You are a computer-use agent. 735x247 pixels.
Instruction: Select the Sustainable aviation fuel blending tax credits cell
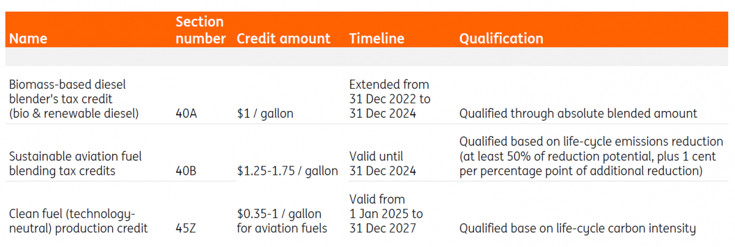[x=75, y=164]
